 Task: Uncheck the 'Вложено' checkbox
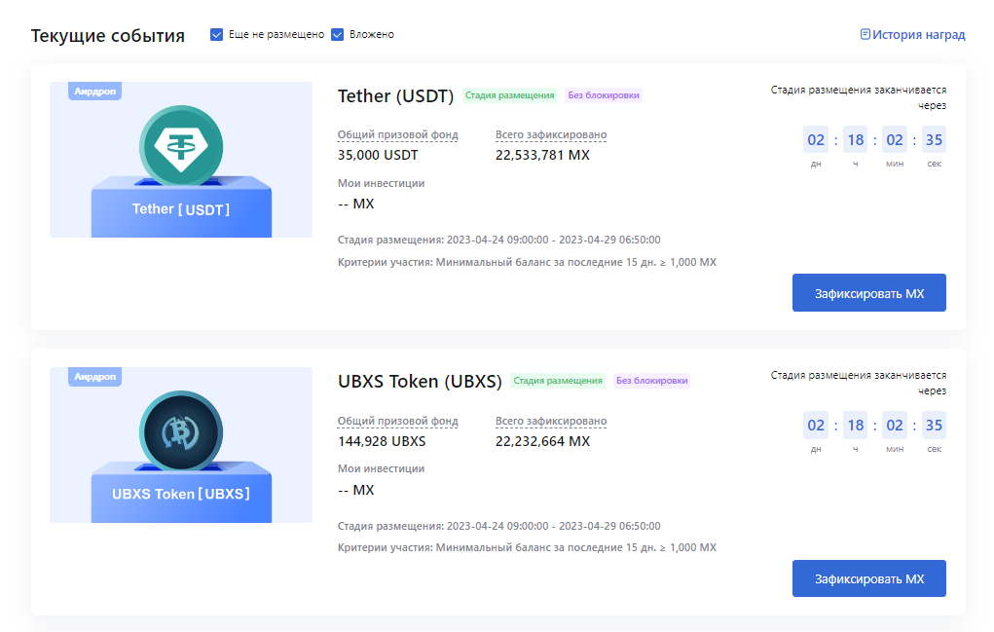[338, 34]
